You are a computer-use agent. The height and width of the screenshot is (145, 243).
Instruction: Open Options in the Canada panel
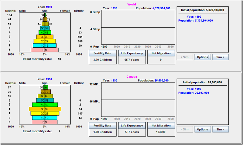pyautogui.click(x=203, y=129)
